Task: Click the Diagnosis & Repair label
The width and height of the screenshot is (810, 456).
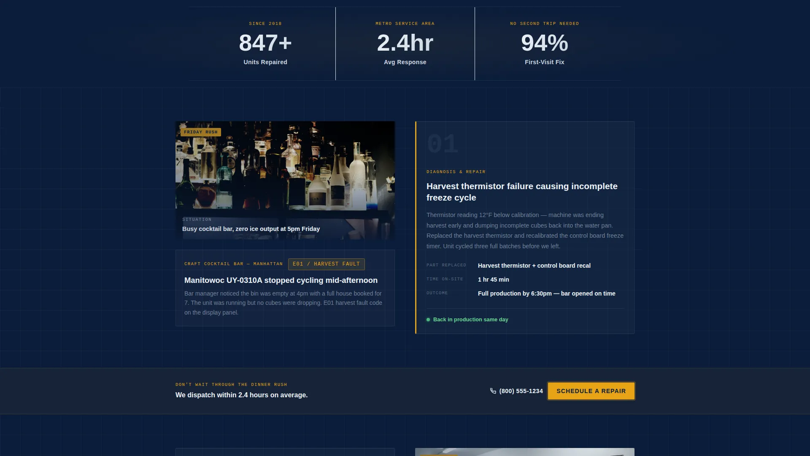Action: coord(456,172)
